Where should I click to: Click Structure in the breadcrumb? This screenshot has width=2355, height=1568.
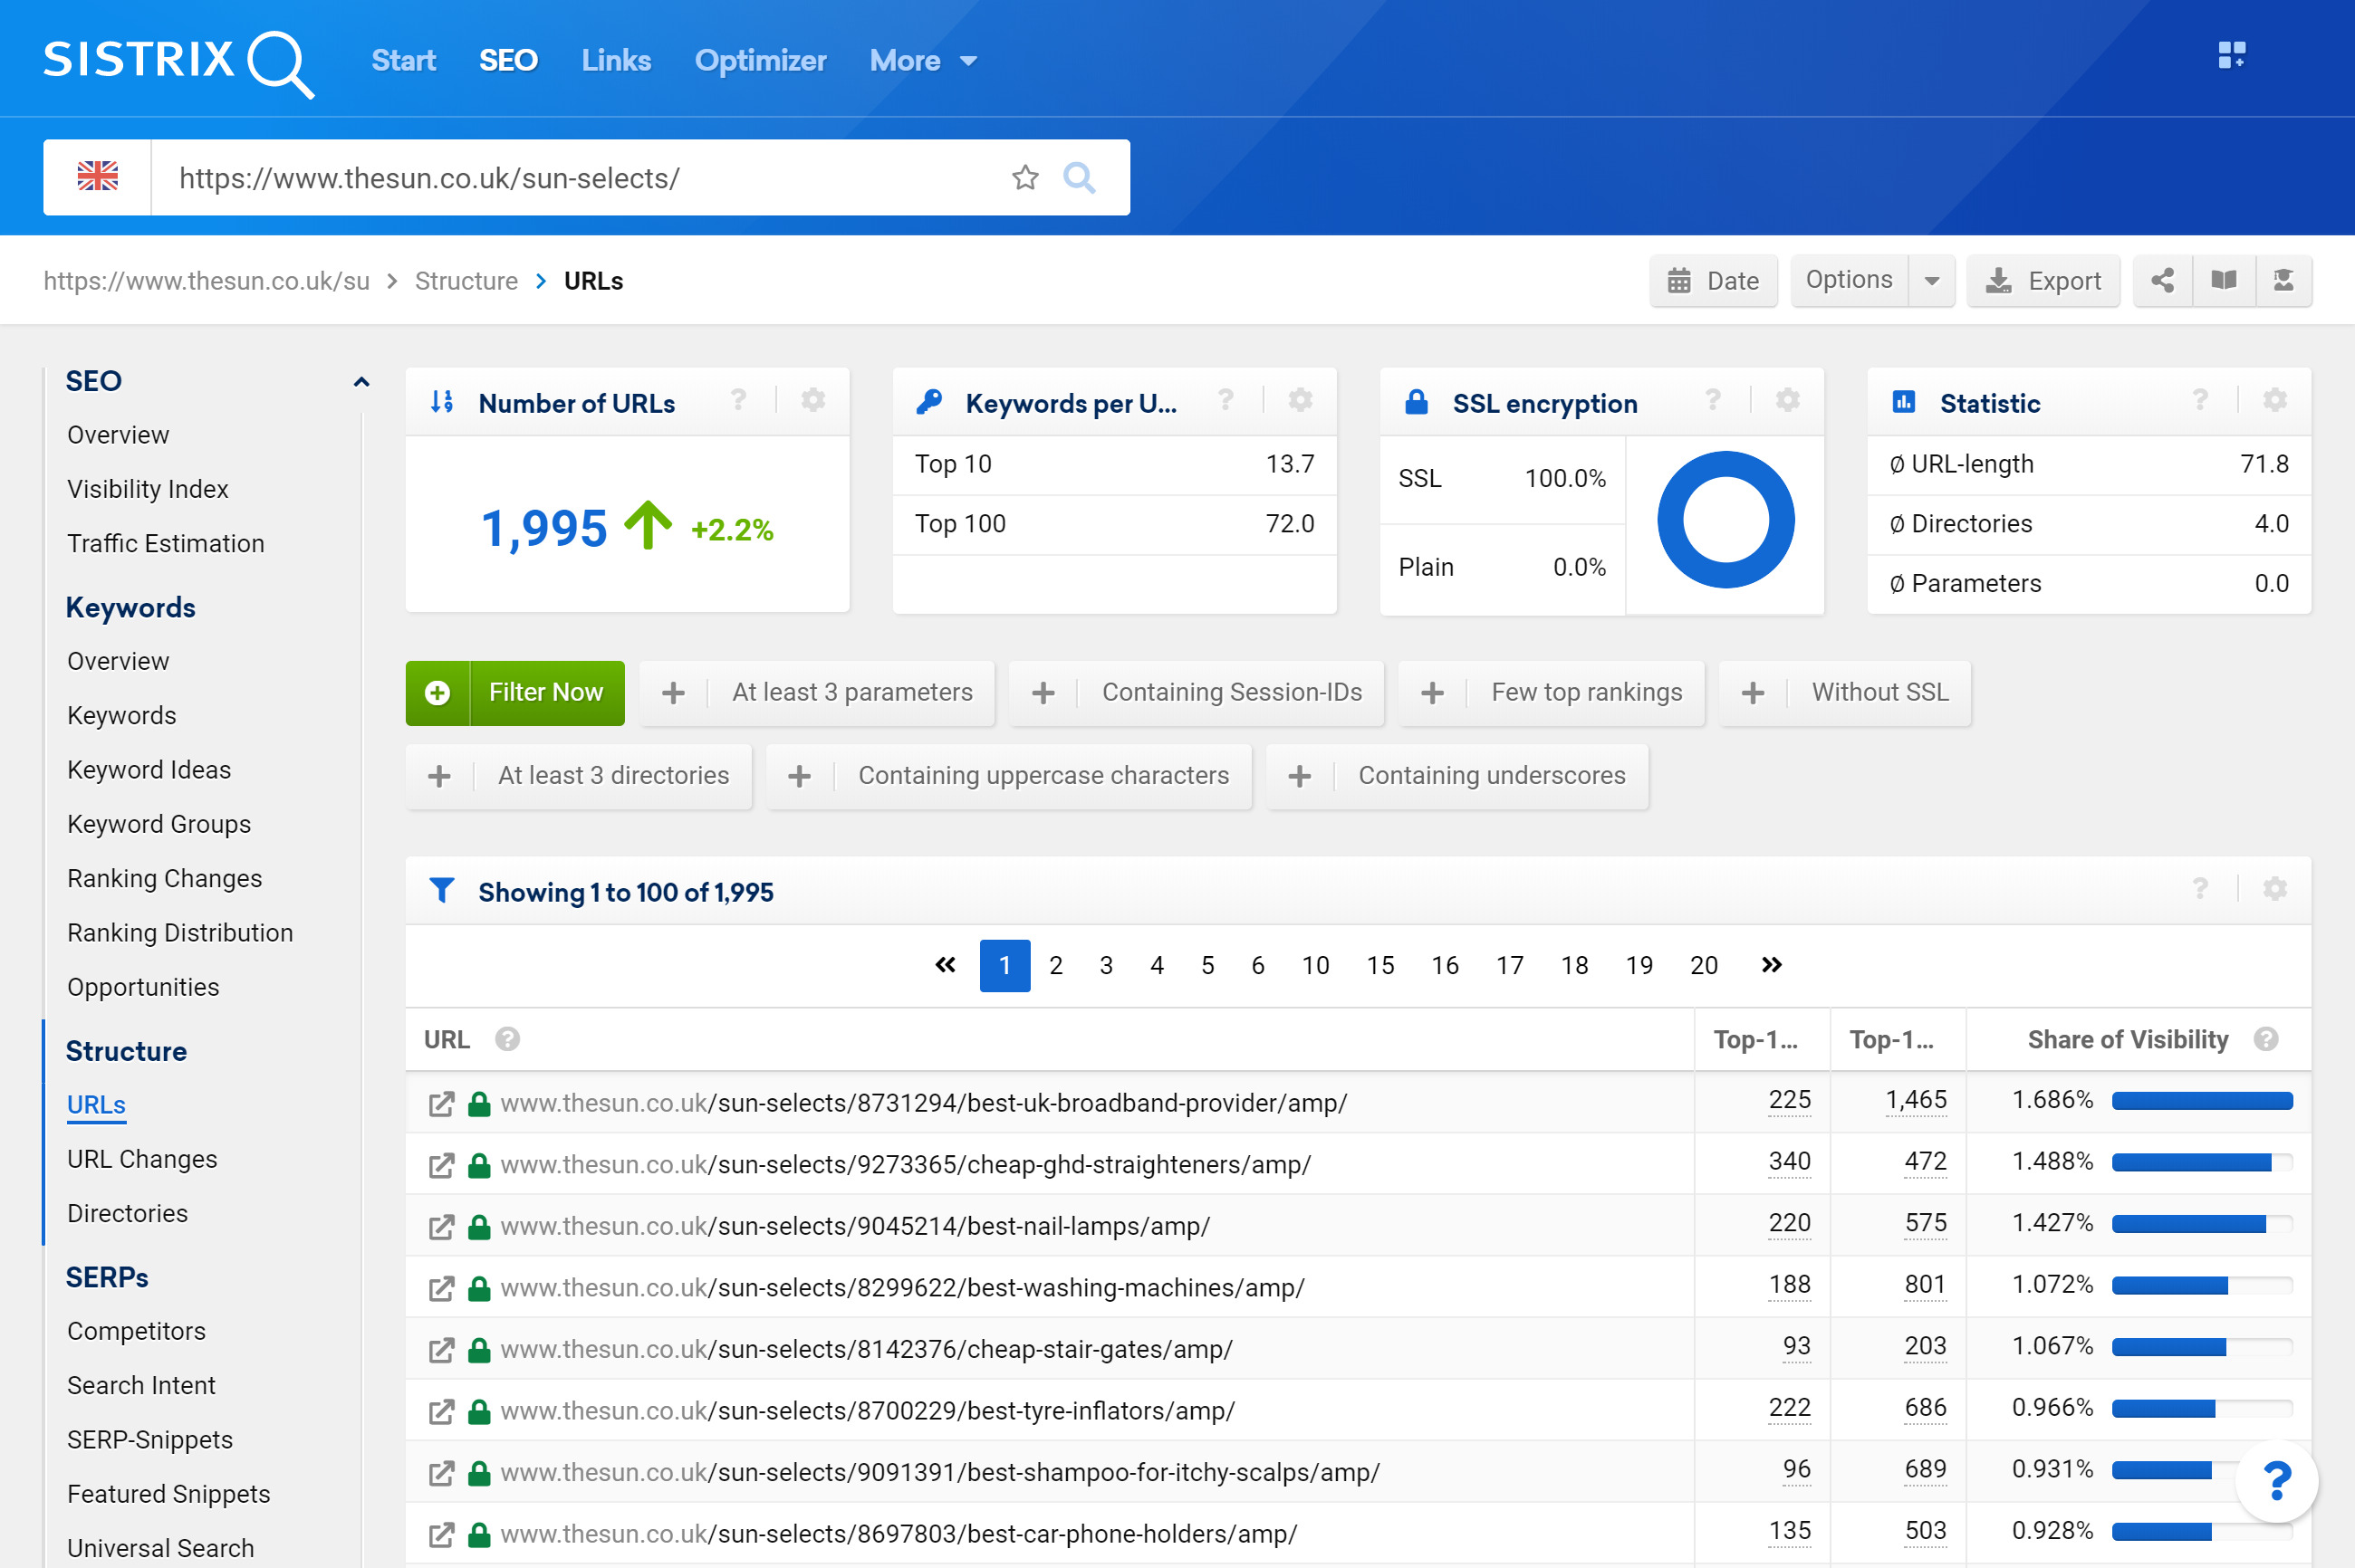466,281
